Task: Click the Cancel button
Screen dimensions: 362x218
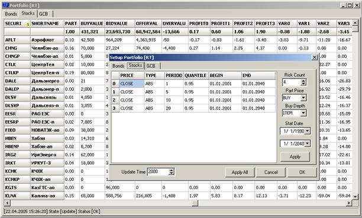Action: 271,172
